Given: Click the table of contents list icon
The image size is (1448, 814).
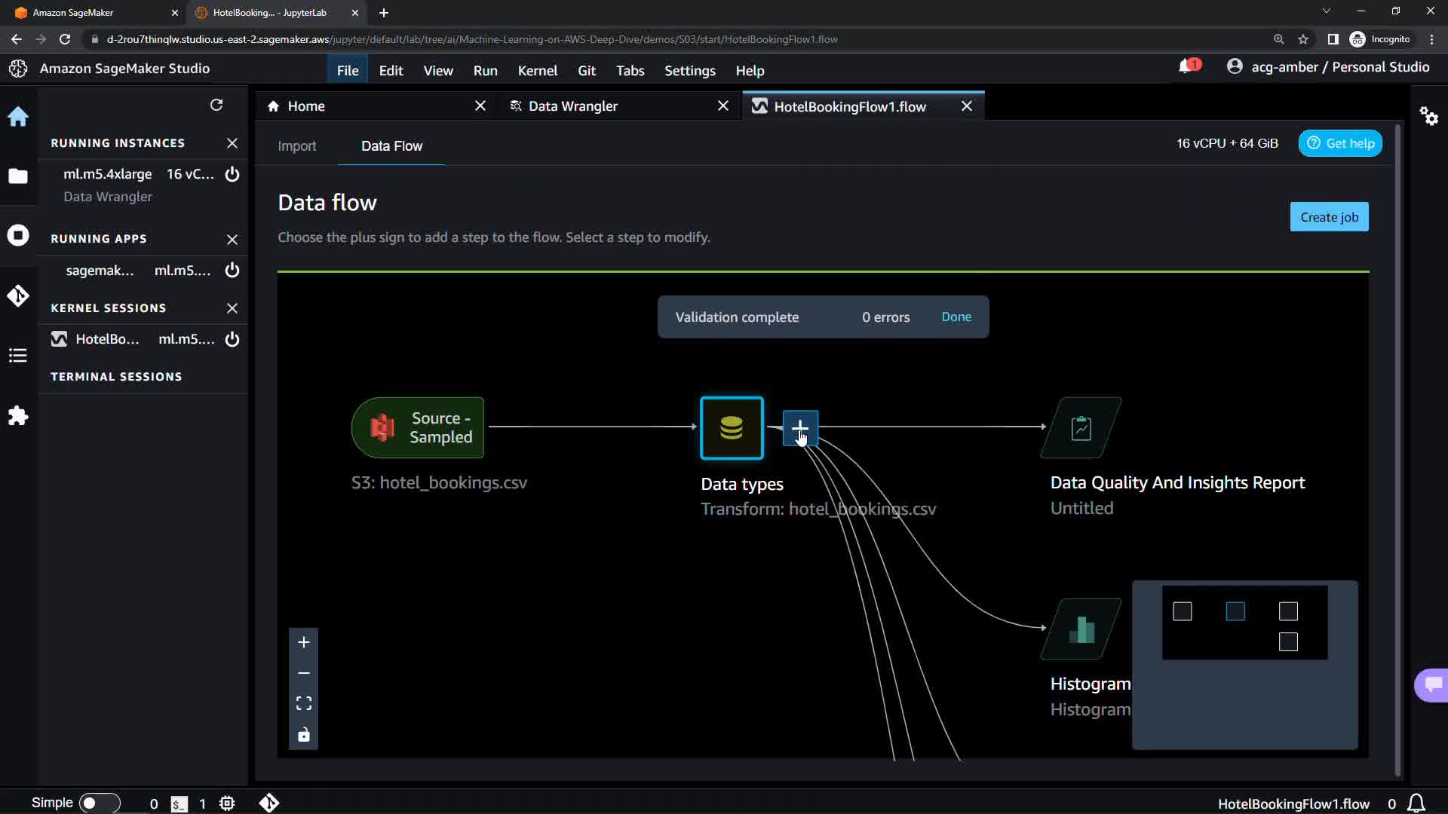Looking at the screenshot, I should [18, 356].
